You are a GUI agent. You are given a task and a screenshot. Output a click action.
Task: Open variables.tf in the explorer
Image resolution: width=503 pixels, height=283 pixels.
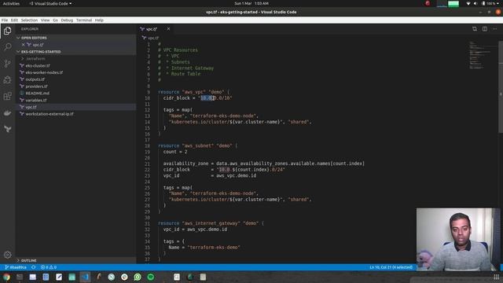(76, 100)
